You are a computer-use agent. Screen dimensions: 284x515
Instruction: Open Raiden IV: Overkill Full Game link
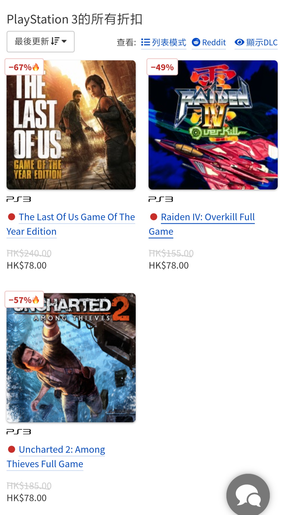coord(202,224)
